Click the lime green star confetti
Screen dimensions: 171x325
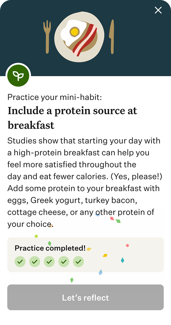pos(36,236)
